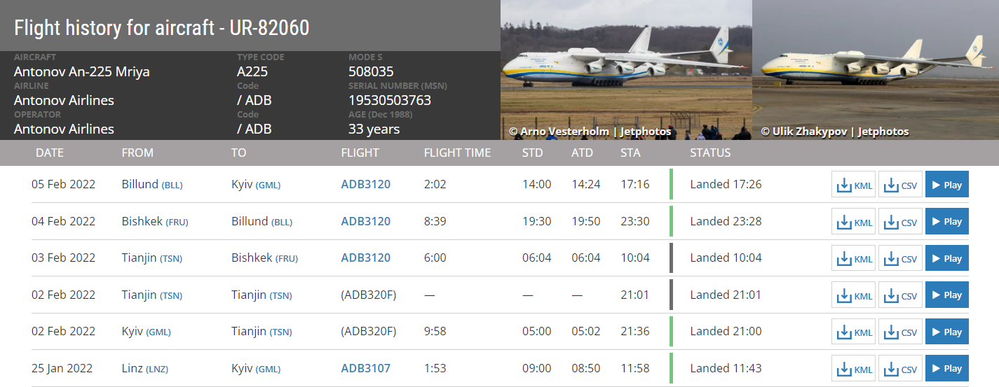Download KML for 25 Jan Linz flight

click(x=853, y=369)
